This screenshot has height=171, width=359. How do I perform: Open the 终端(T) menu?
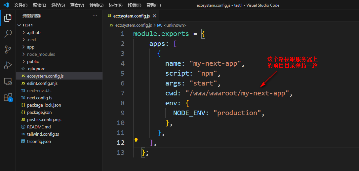[135, 5]
